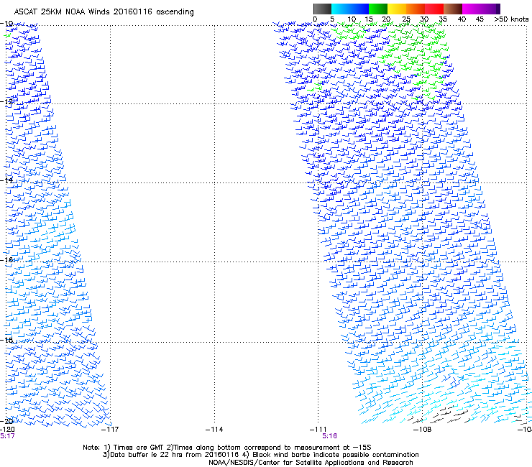This screenshot has width=532, height=467.
Task: Select the dark purple 45–50 knots legend segment
Action: pos(490,9)
